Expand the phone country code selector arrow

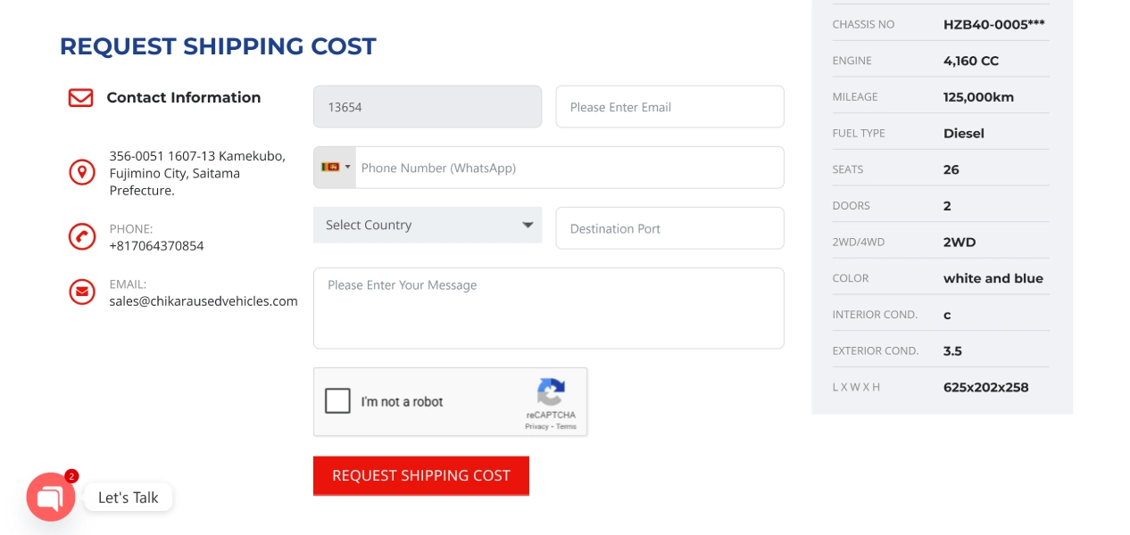[348, 167]
